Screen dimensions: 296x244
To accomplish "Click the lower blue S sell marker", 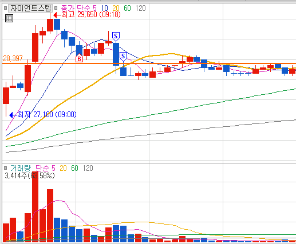I will coord(123,57).
